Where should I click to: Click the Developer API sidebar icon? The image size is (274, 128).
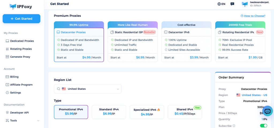coord(7,113)
